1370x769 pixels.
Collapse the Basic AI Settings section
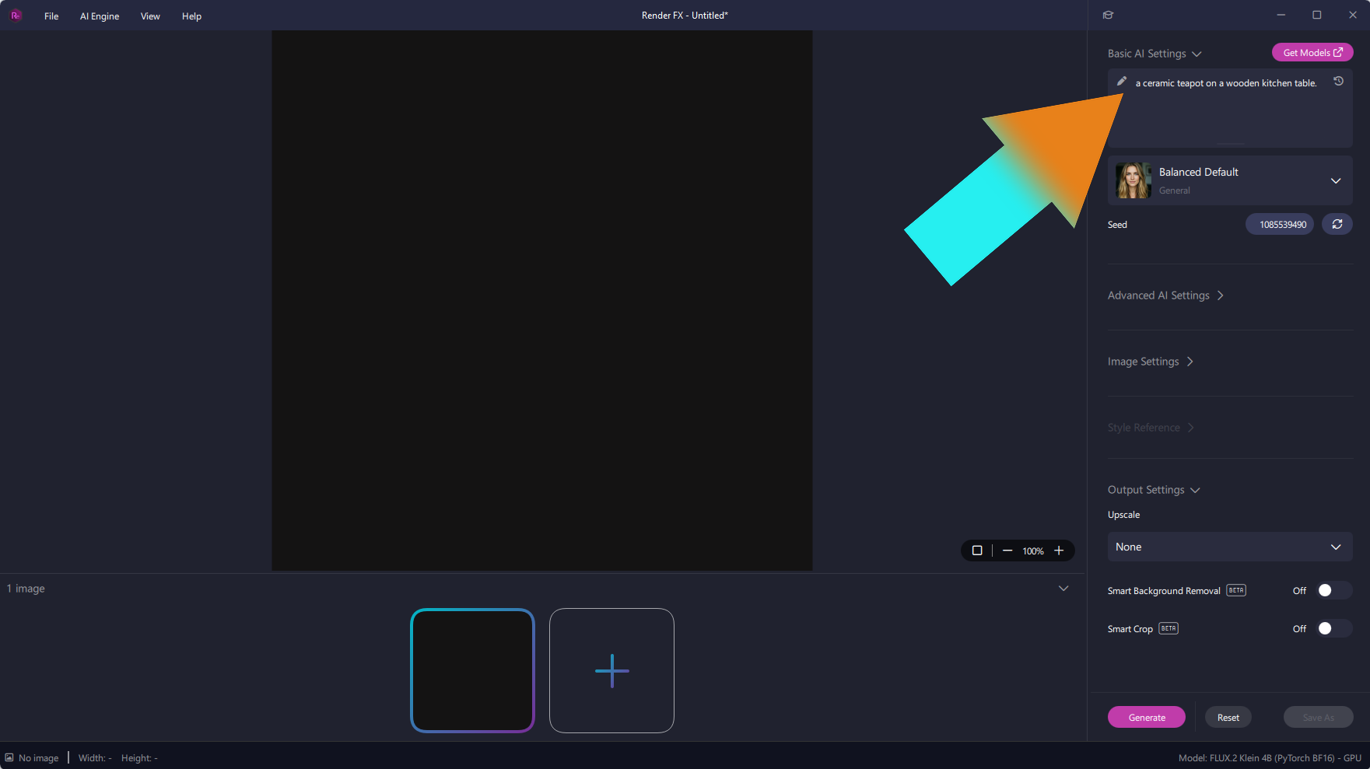[1155, 54]
